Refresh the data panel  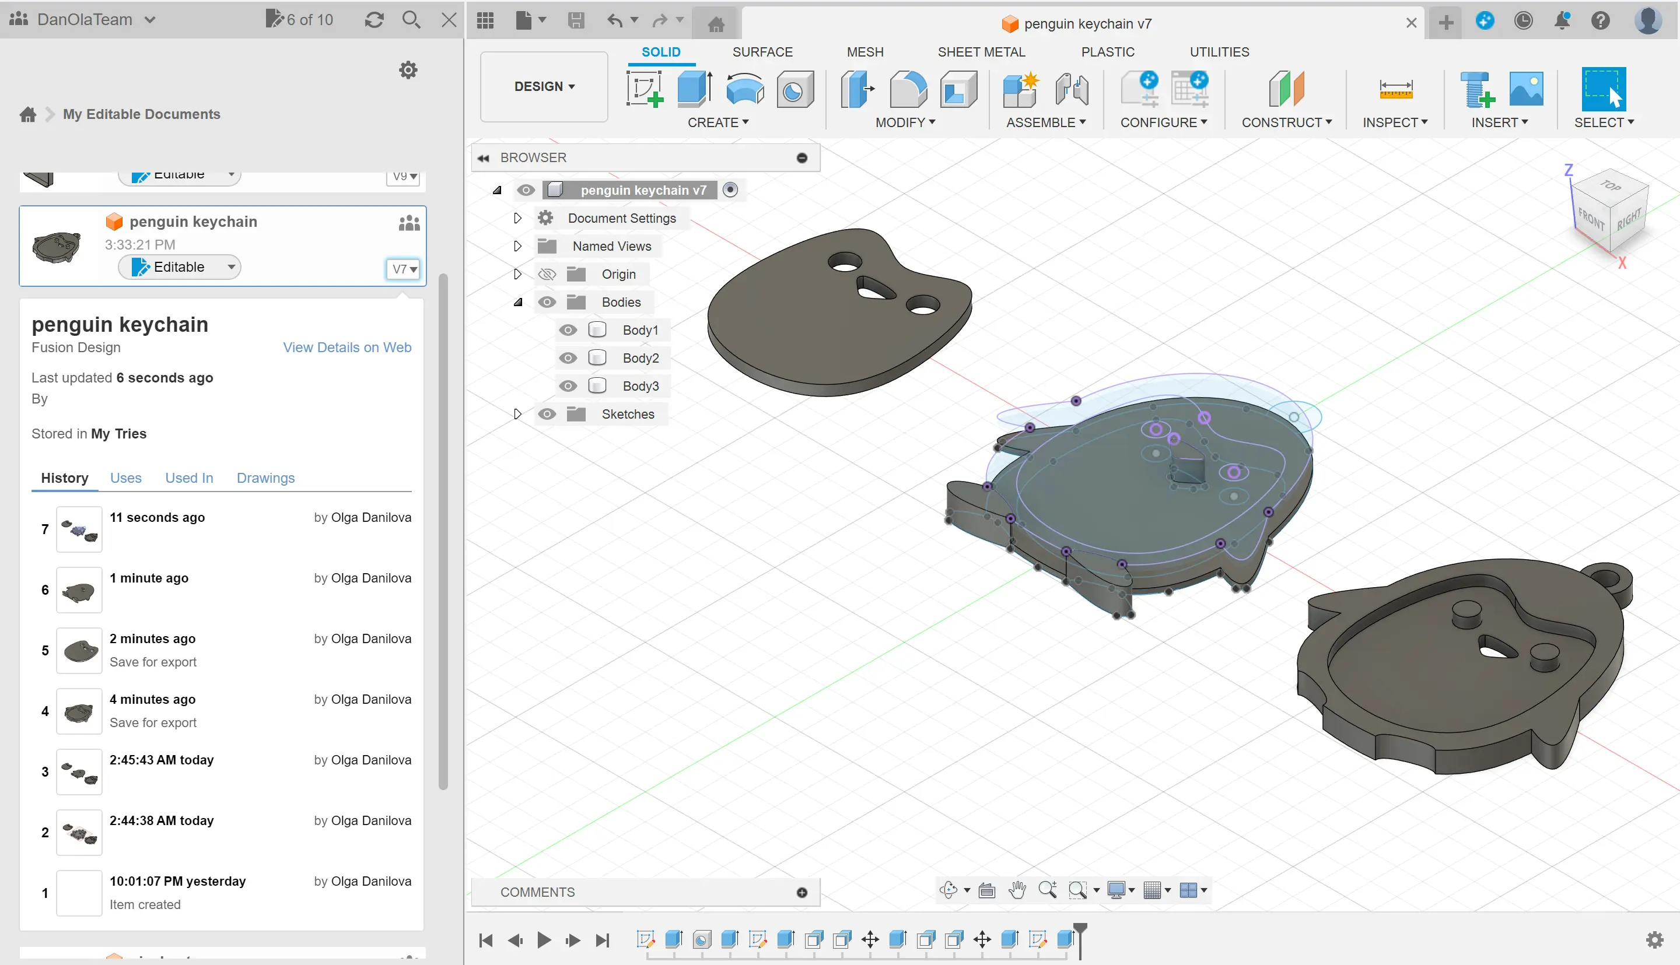[374, 20]
